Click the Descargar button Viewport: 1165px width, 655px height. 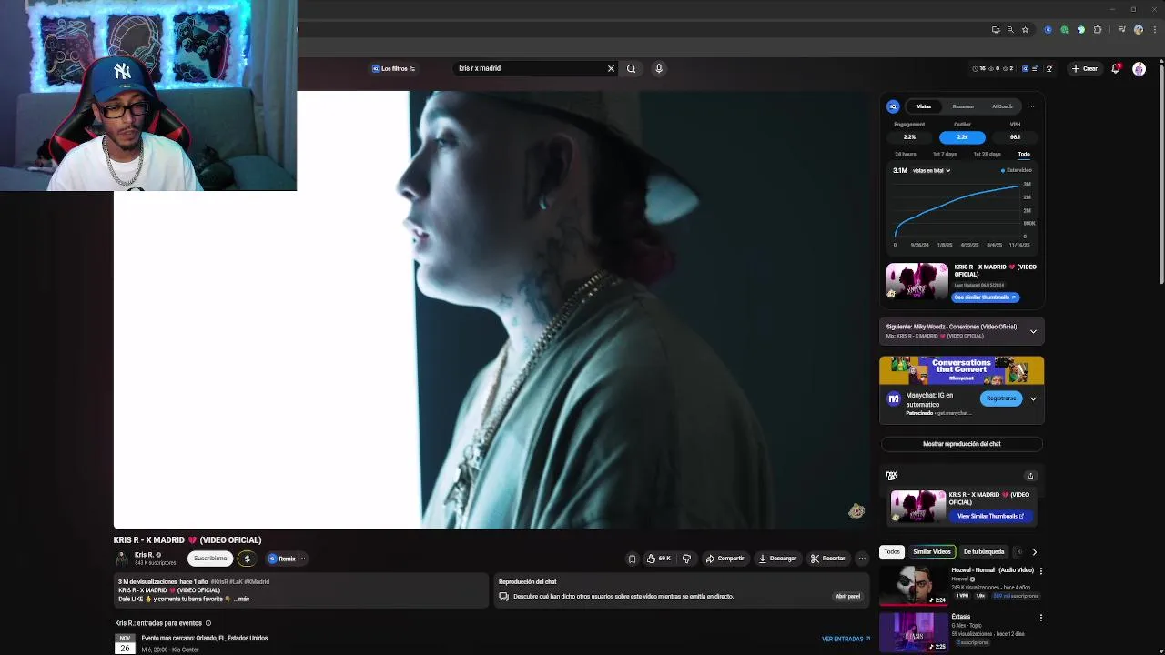(777, 559)
